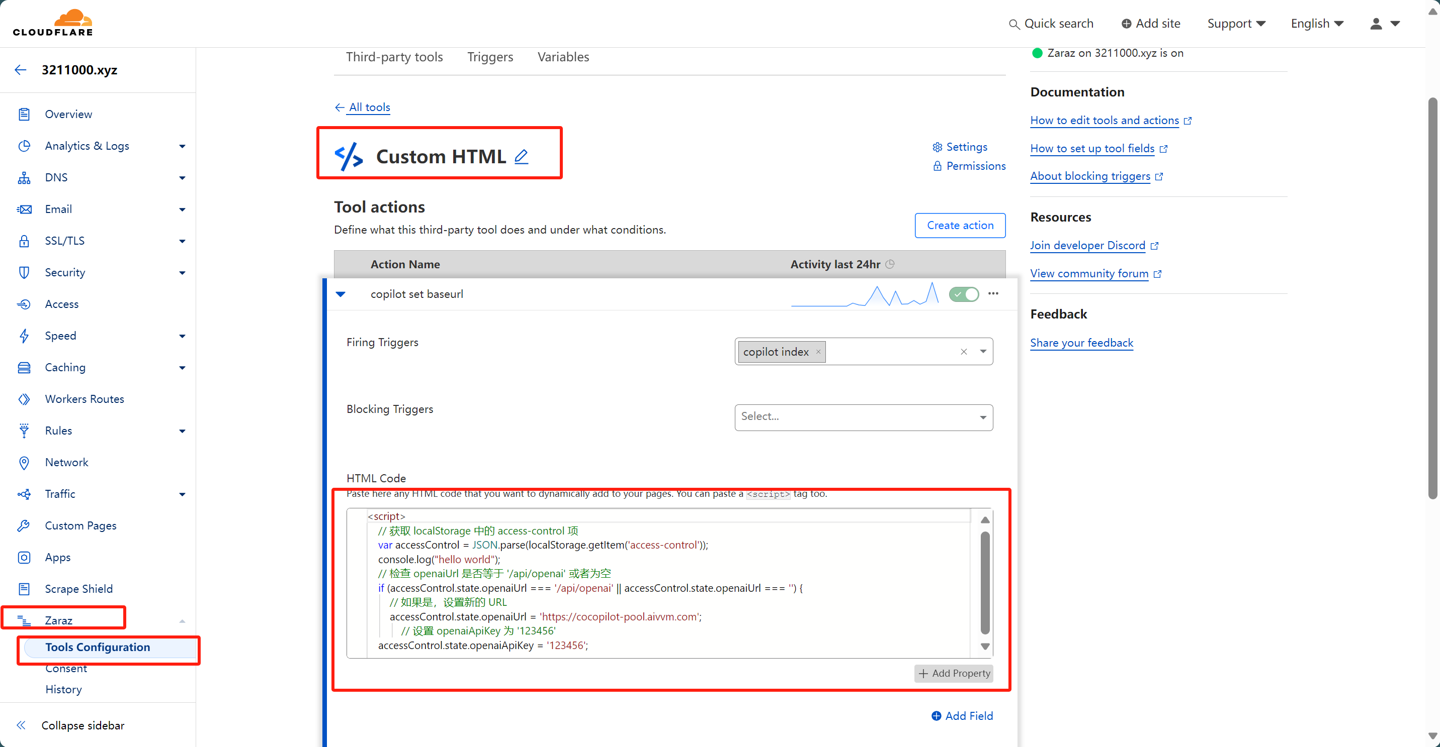
Task: Open the tool Settings link
Action: pyautogui.click(x=960, y=147)
